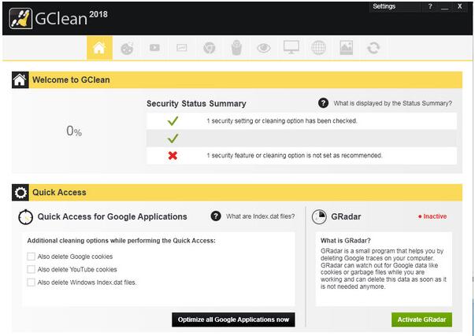Image resolution: width=475 pixels, height=336 pixels.
Task: Click the Quick Access for Google Applications title
Action: [112, 216]
